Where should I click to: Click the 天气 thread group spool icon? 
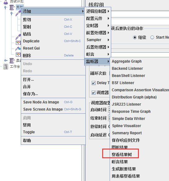(12, 7)
